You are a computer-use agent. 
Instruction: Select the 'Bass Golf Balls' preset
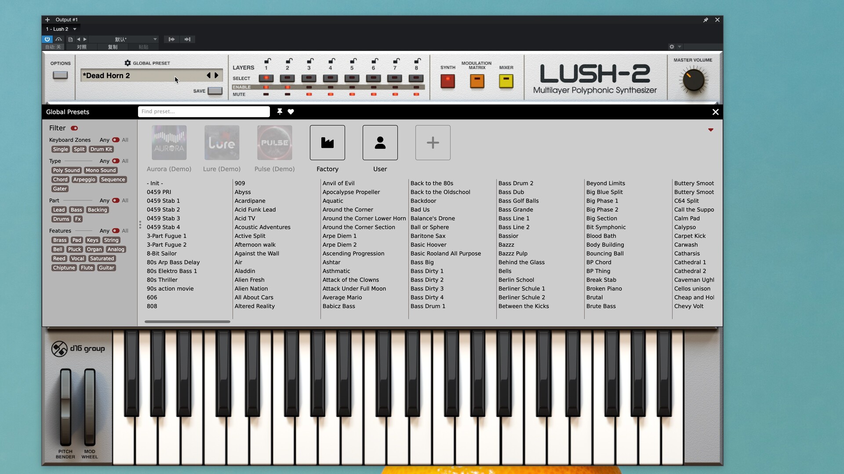(x=518, y=201)
